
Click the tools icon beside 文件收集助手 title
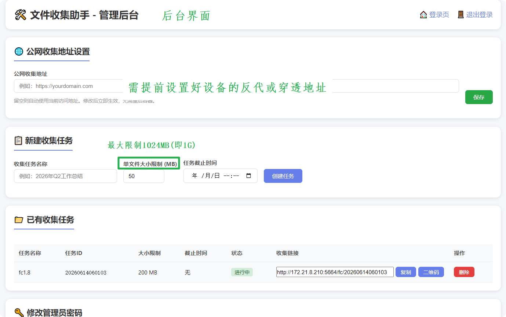pyautogui.click(x=21, y=15)
